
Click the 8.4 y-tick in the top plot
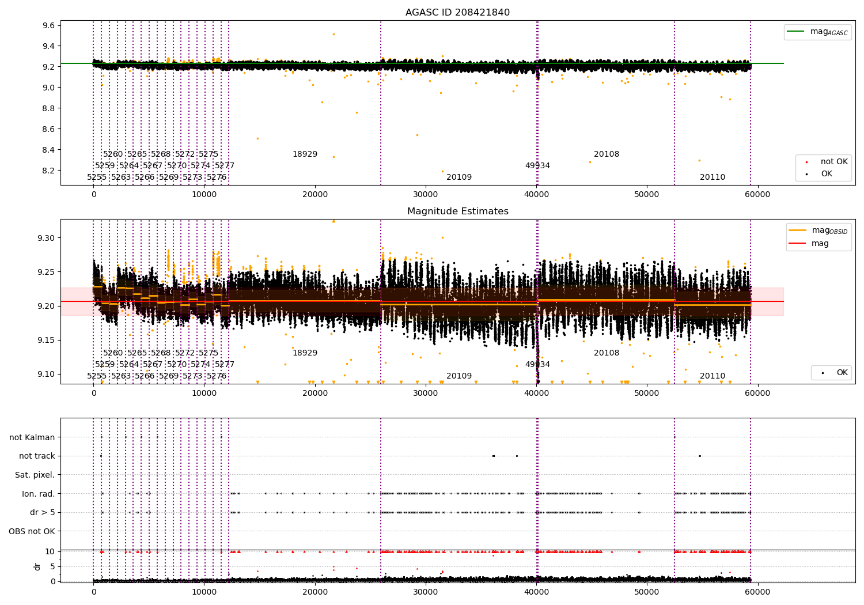(49, 150)
